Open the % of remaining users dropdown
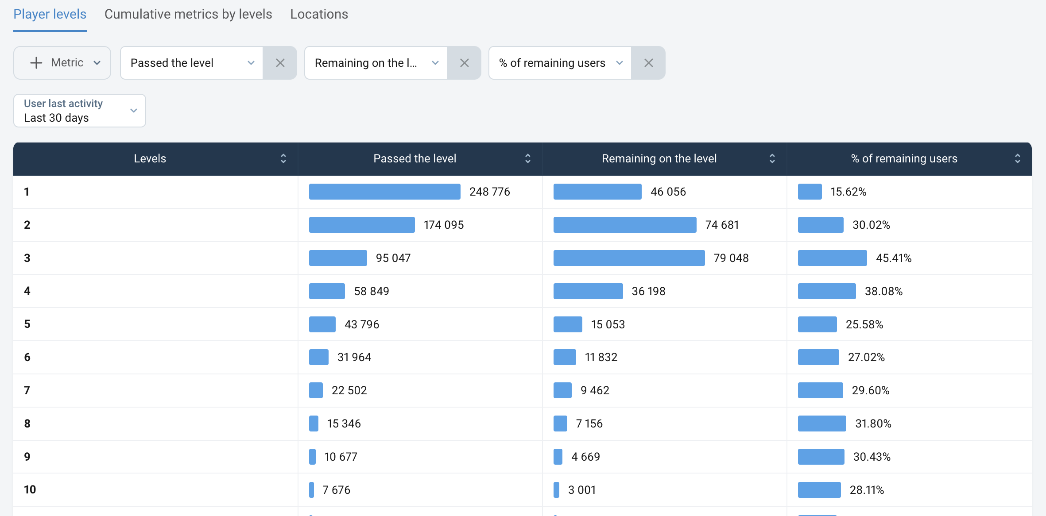This screenshot has width=1046, height=516. pos(560,63)
